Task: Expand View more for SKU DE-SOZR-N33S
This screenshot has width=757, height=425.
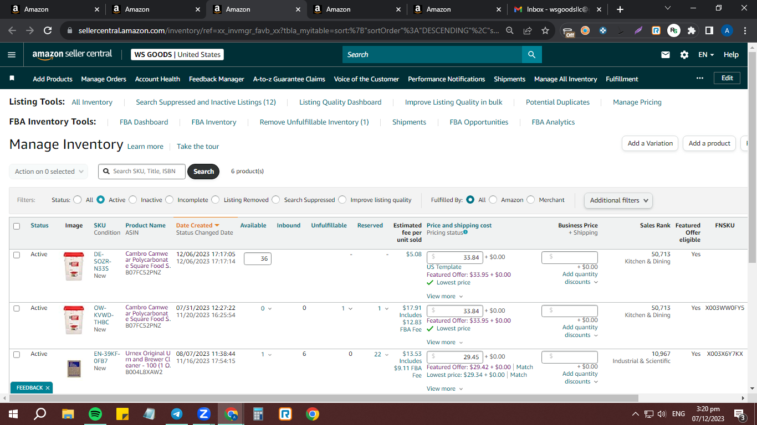Action: click(444, 297)
